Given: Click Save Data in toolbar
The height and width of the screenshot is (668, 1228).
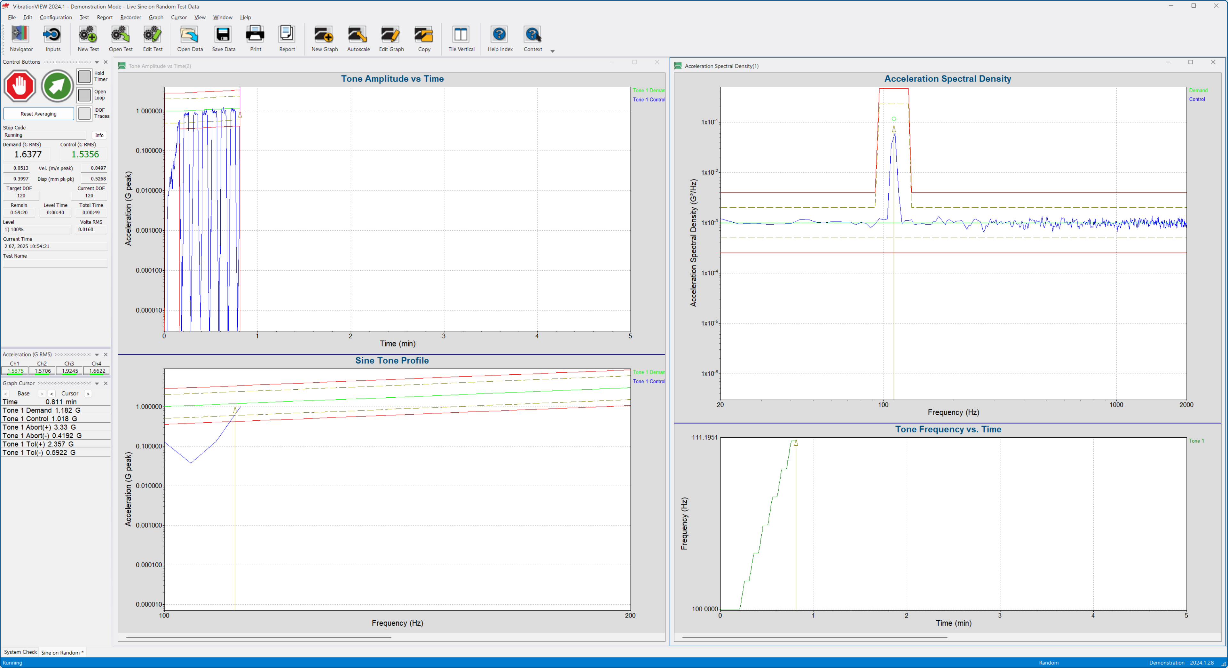Looking at the screenshot, I should (223, 39).
